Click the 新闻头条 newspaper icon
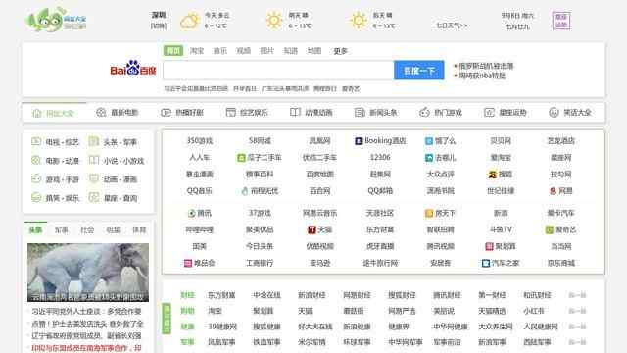627x353 pixels. click(360, 113)
